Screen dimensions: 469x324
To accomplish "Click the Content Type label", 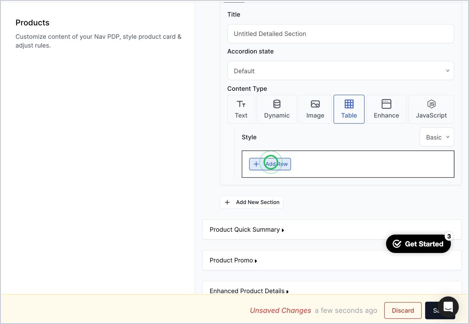I will click(x=247, y=88).
